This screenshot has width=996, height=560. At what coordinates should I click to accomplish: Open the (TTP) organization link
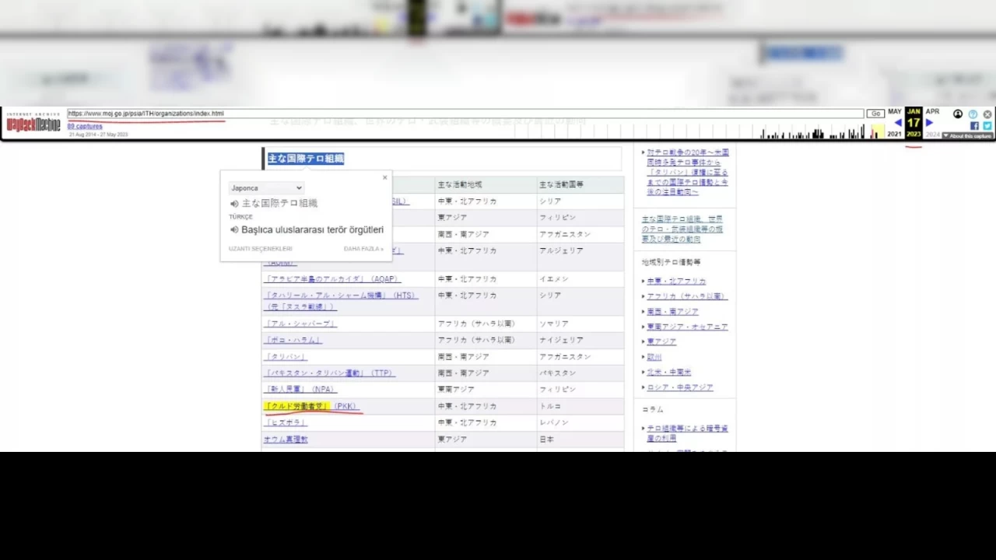coord(329,373)
